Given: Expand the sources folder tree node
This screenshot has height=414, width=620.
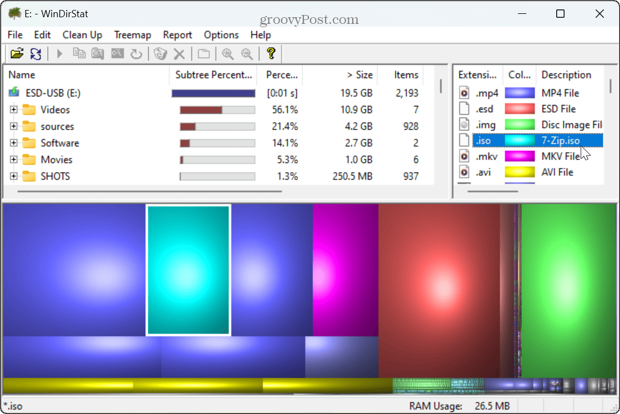Looking at the screenshot, I should (14, 127).
